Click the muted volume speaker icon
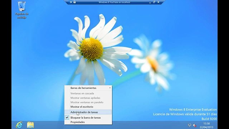 [195, 125]
